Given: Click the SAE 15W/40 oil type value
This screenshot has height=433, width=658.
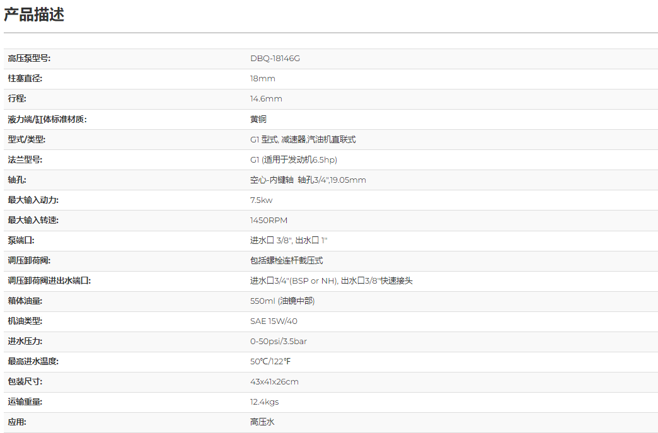Looking at the screenshot, I should (274, 321).
